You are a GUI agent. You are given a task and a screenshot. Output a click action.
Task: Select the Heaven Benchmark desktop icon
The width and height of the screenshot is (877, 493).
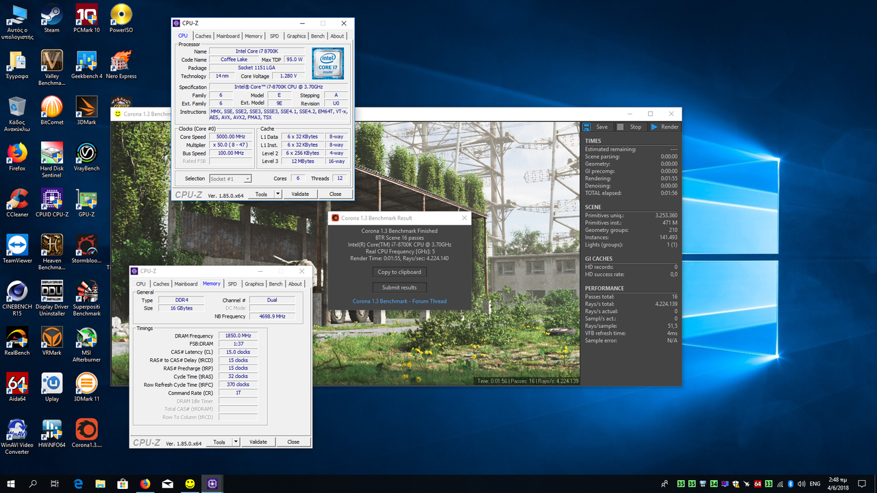51,253
